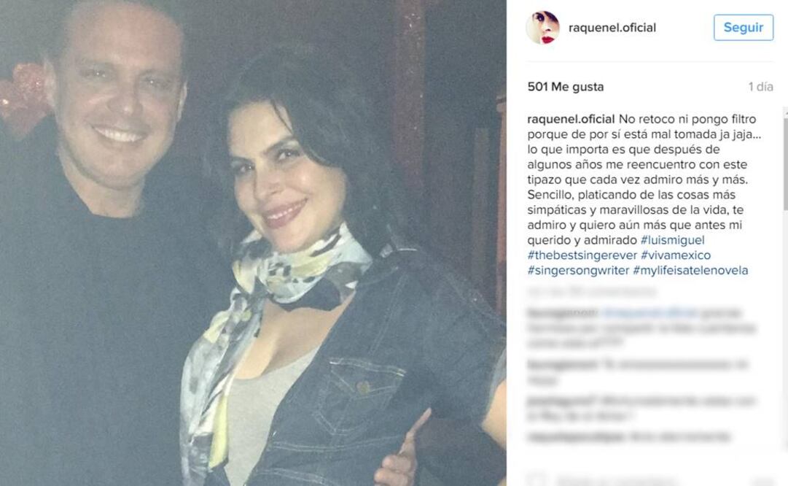Open the #luismiguel hashtag
The image size is (788, 486).
[x=672, y=240]
